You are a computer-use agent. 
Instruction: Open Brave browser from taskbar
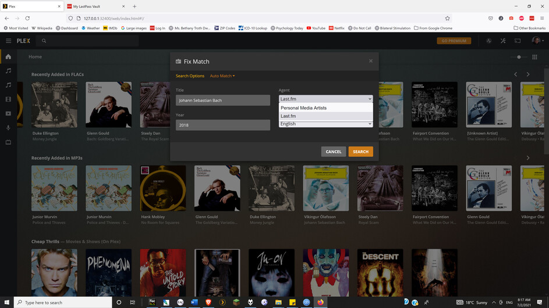[x=208, y=302]
